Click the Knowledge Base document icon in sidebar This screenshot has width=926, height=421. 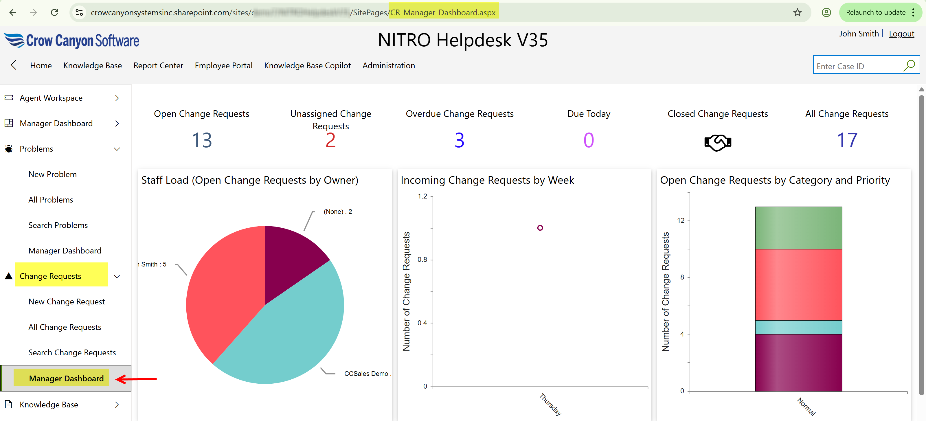pyautogui.click(x=9, y=404)
